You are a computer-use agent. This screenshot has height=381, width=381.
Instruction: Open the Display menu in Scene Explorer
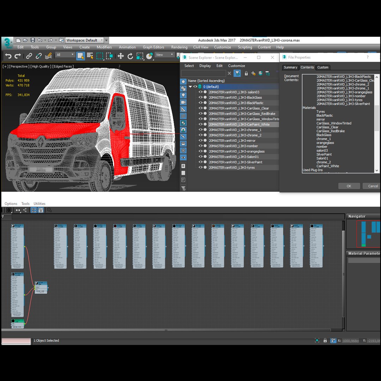point(205,66)
